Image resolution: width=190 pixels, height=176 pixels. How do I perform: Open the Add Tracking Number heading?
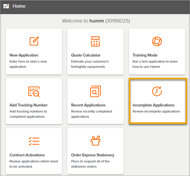[x=29, y=105]
